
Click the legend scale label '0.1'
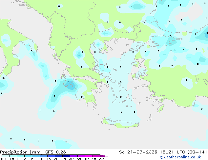(4, 159)
